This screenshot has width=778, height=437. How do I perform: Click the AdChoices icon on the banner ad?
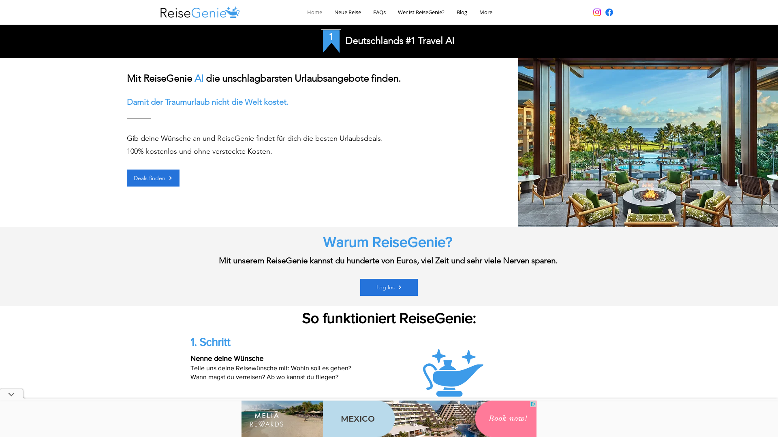click(x=533, y=405)
